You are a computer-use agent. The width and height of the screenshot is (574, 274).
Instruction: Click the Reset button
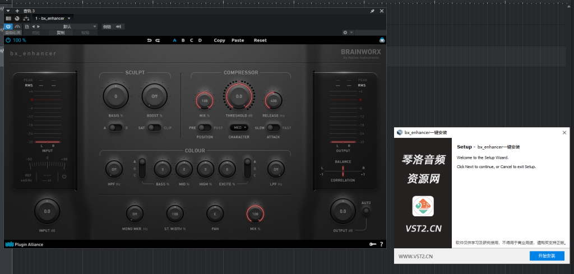pos(260,40)
